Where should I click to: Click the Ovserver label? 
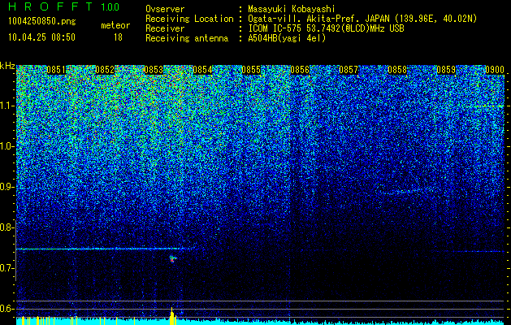(x=165, y=9)
